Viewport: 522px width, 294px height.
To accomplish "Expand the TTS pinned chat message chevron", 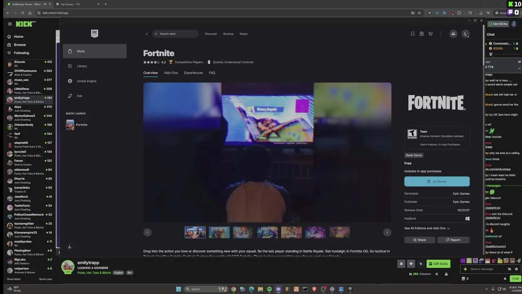I will 519,68.
